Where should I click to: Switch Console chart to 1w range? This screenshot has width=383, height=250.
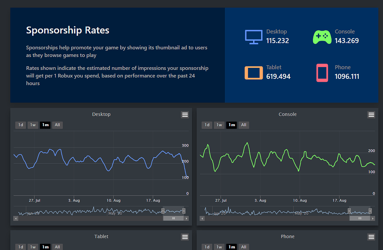point(219,125)
